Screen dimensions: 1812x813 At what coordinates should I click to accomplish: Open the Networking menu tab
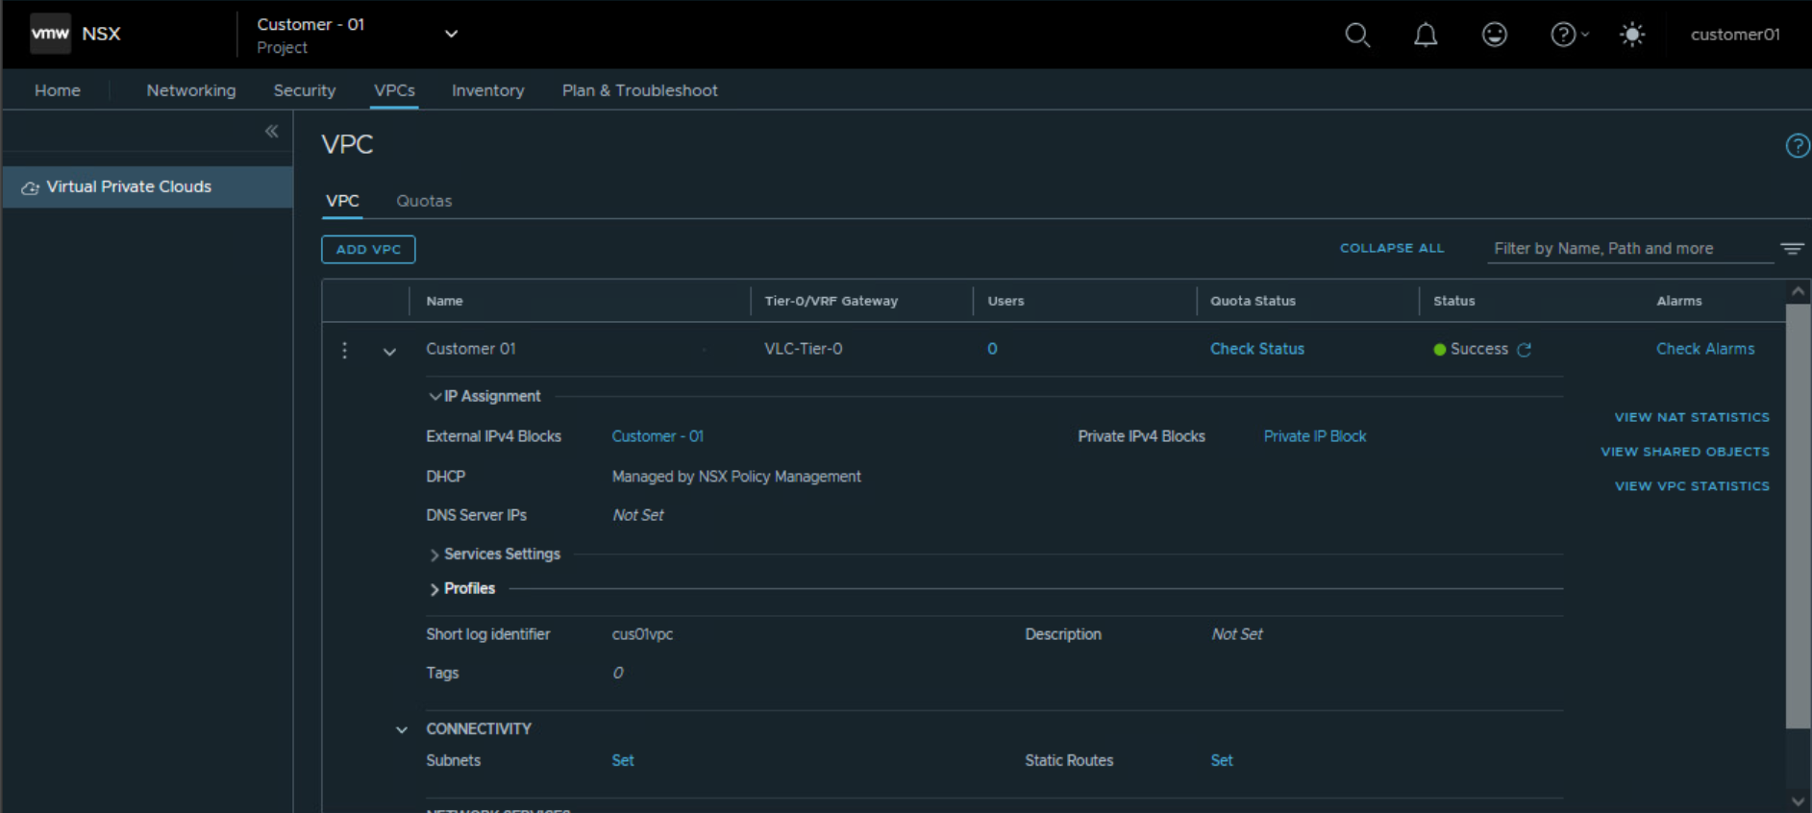pos(190,90)
